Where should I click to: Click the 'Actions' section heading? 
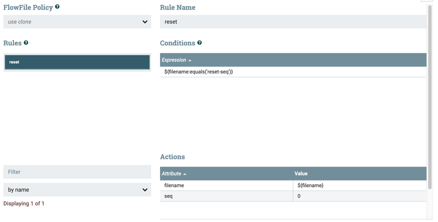click(172, 157)
